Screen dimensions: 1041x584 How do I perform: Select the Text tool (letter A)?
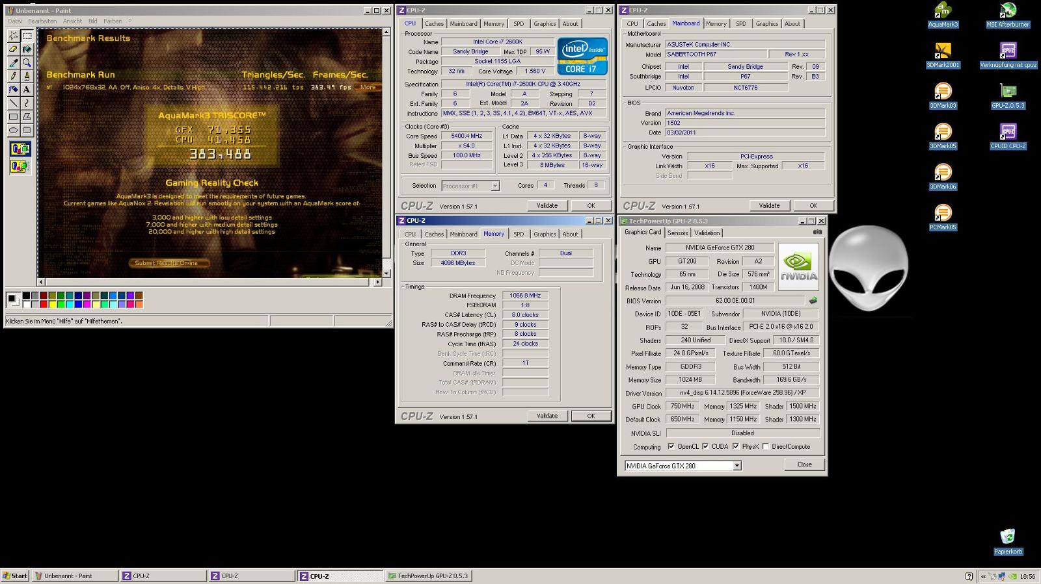tap(27, 90)
